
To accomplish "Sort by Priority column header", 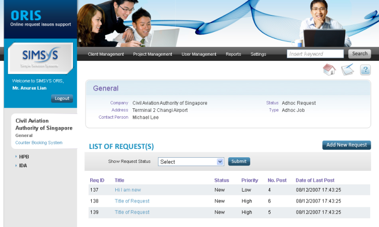I will (x=250, y=180).
